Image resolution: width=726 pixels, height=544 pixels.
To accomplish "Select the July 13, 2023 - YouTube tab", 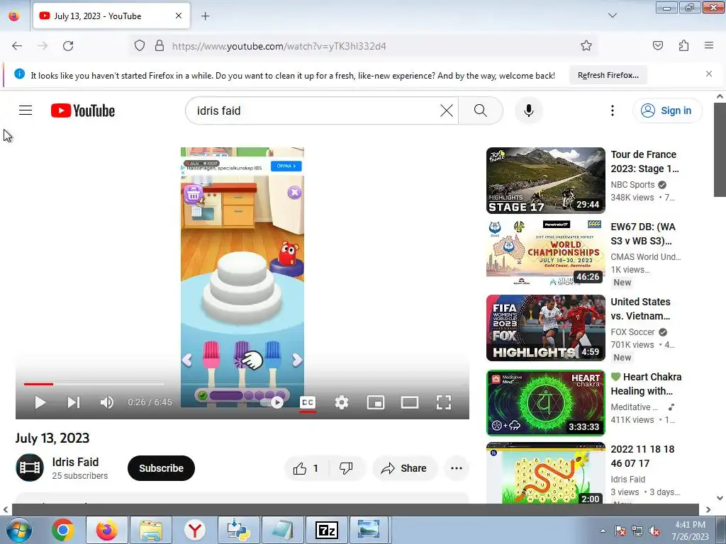I will (111, 16).
